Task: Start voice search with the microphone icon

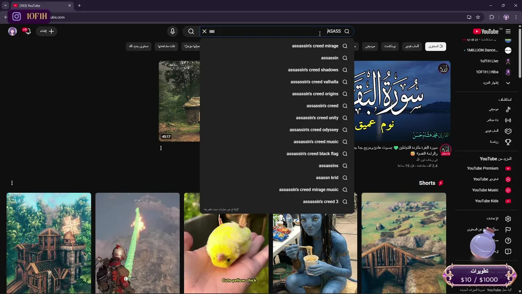Action: (x=173, y=31)
